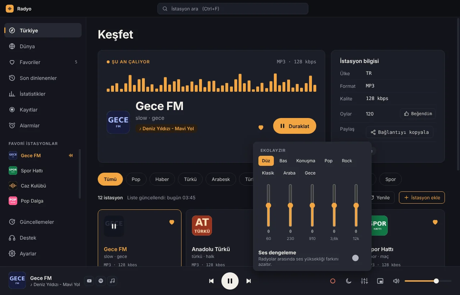Click the music note icon beside Spotify
This screenshot has width=460, height=295.
pos(112,281)
